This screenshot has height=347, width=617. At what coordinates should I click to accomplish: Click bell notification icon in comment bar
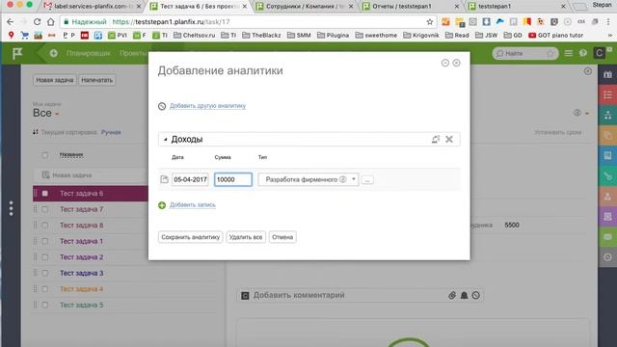pyautogui.click(x=464, y=296)
